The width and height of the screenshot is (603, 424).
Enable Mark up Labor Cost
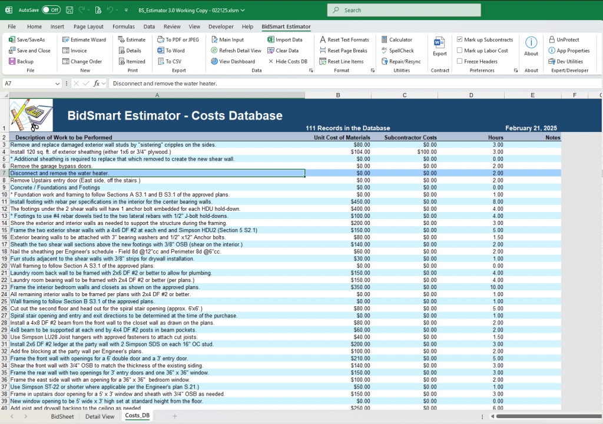coord(459,50)
